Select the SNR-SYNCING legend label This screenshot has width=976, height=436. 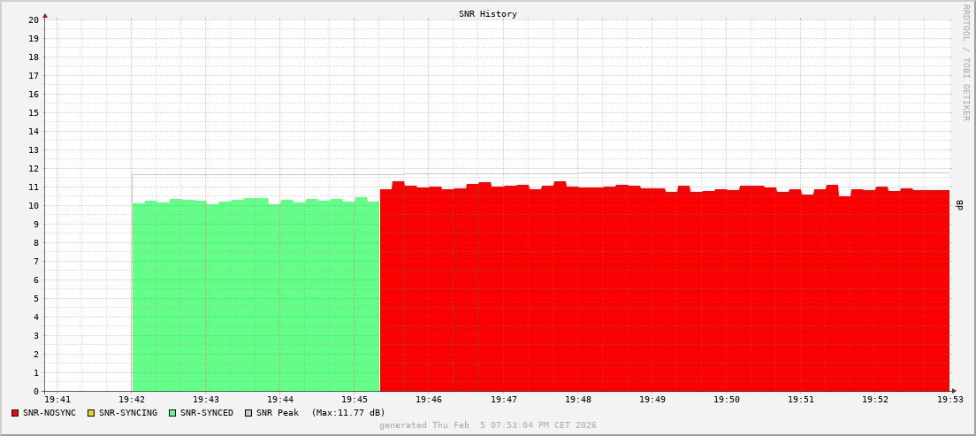(x=127, y=413)
